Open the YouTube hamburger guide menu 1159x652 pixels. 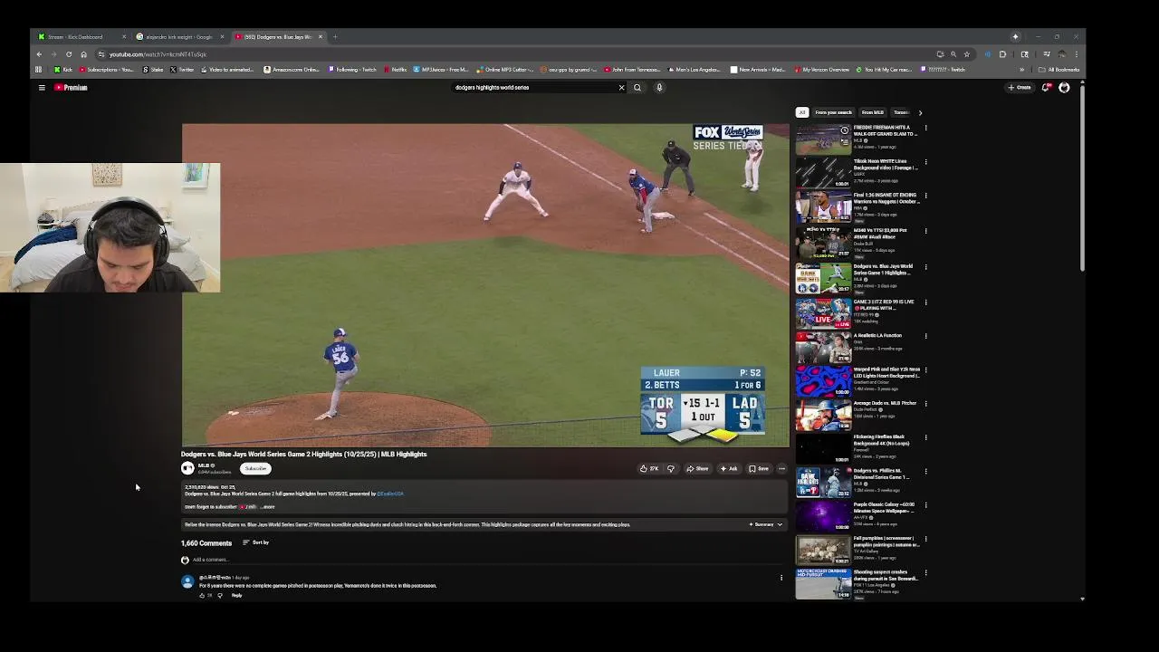[x=42, y=88]
